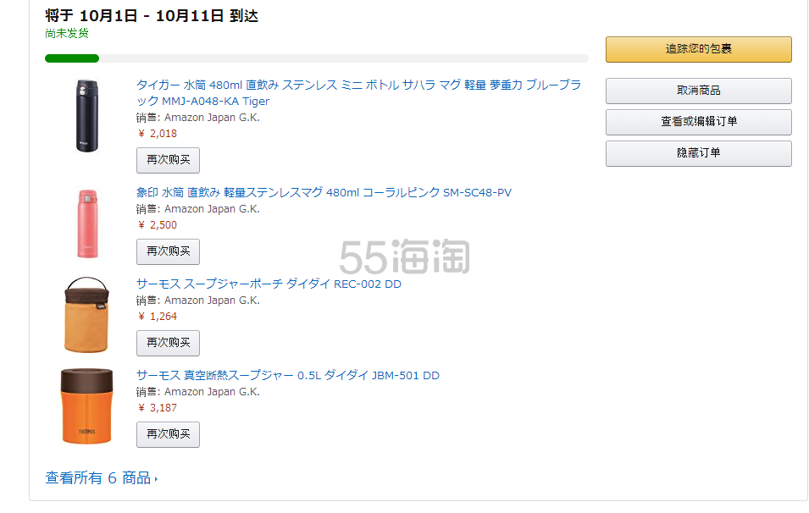This screenshot has width=809, height=513.
Task: Open the REC-002 DD pouch link
Action: click(269, 284)
